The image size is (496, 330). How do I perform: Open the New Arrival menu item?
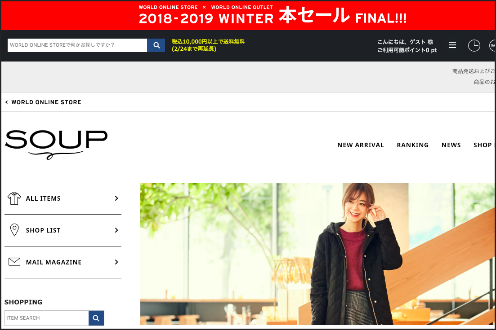[x=361, y=145]
